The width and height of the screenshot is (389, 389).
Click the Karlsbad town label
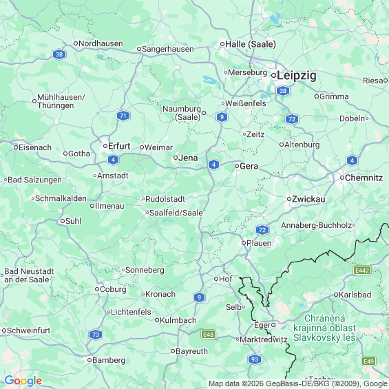[x=355, y=295]
